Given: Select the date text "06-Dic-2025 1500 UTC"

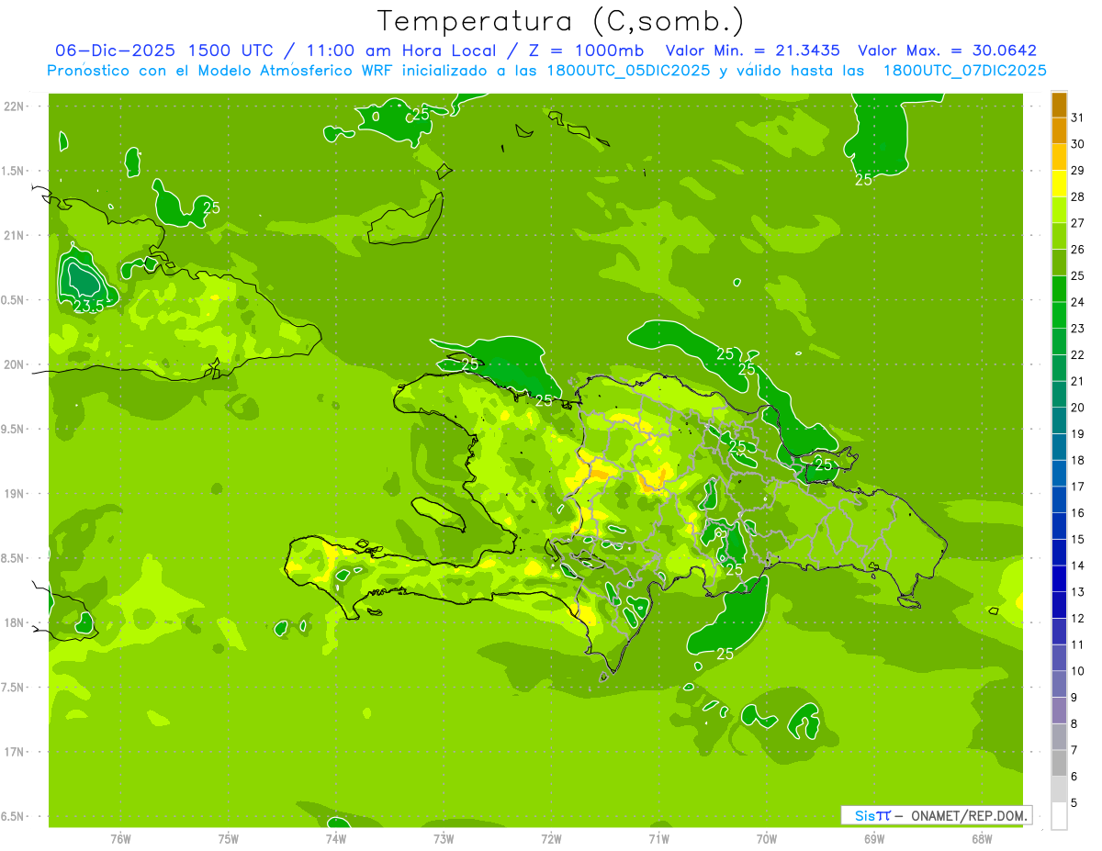Looking at the screenshot, I should click(164, 50).
